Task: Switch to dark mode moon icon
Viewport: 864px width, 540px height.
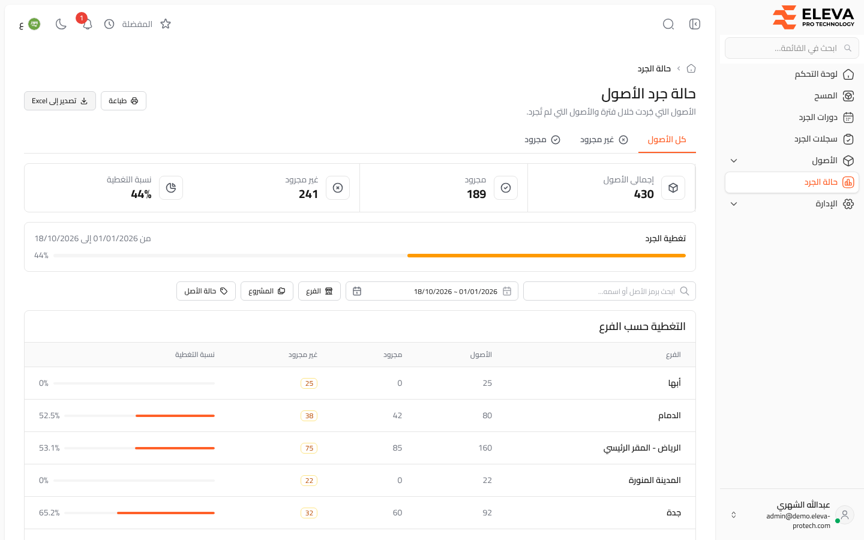Action: [x=61, y=24]
